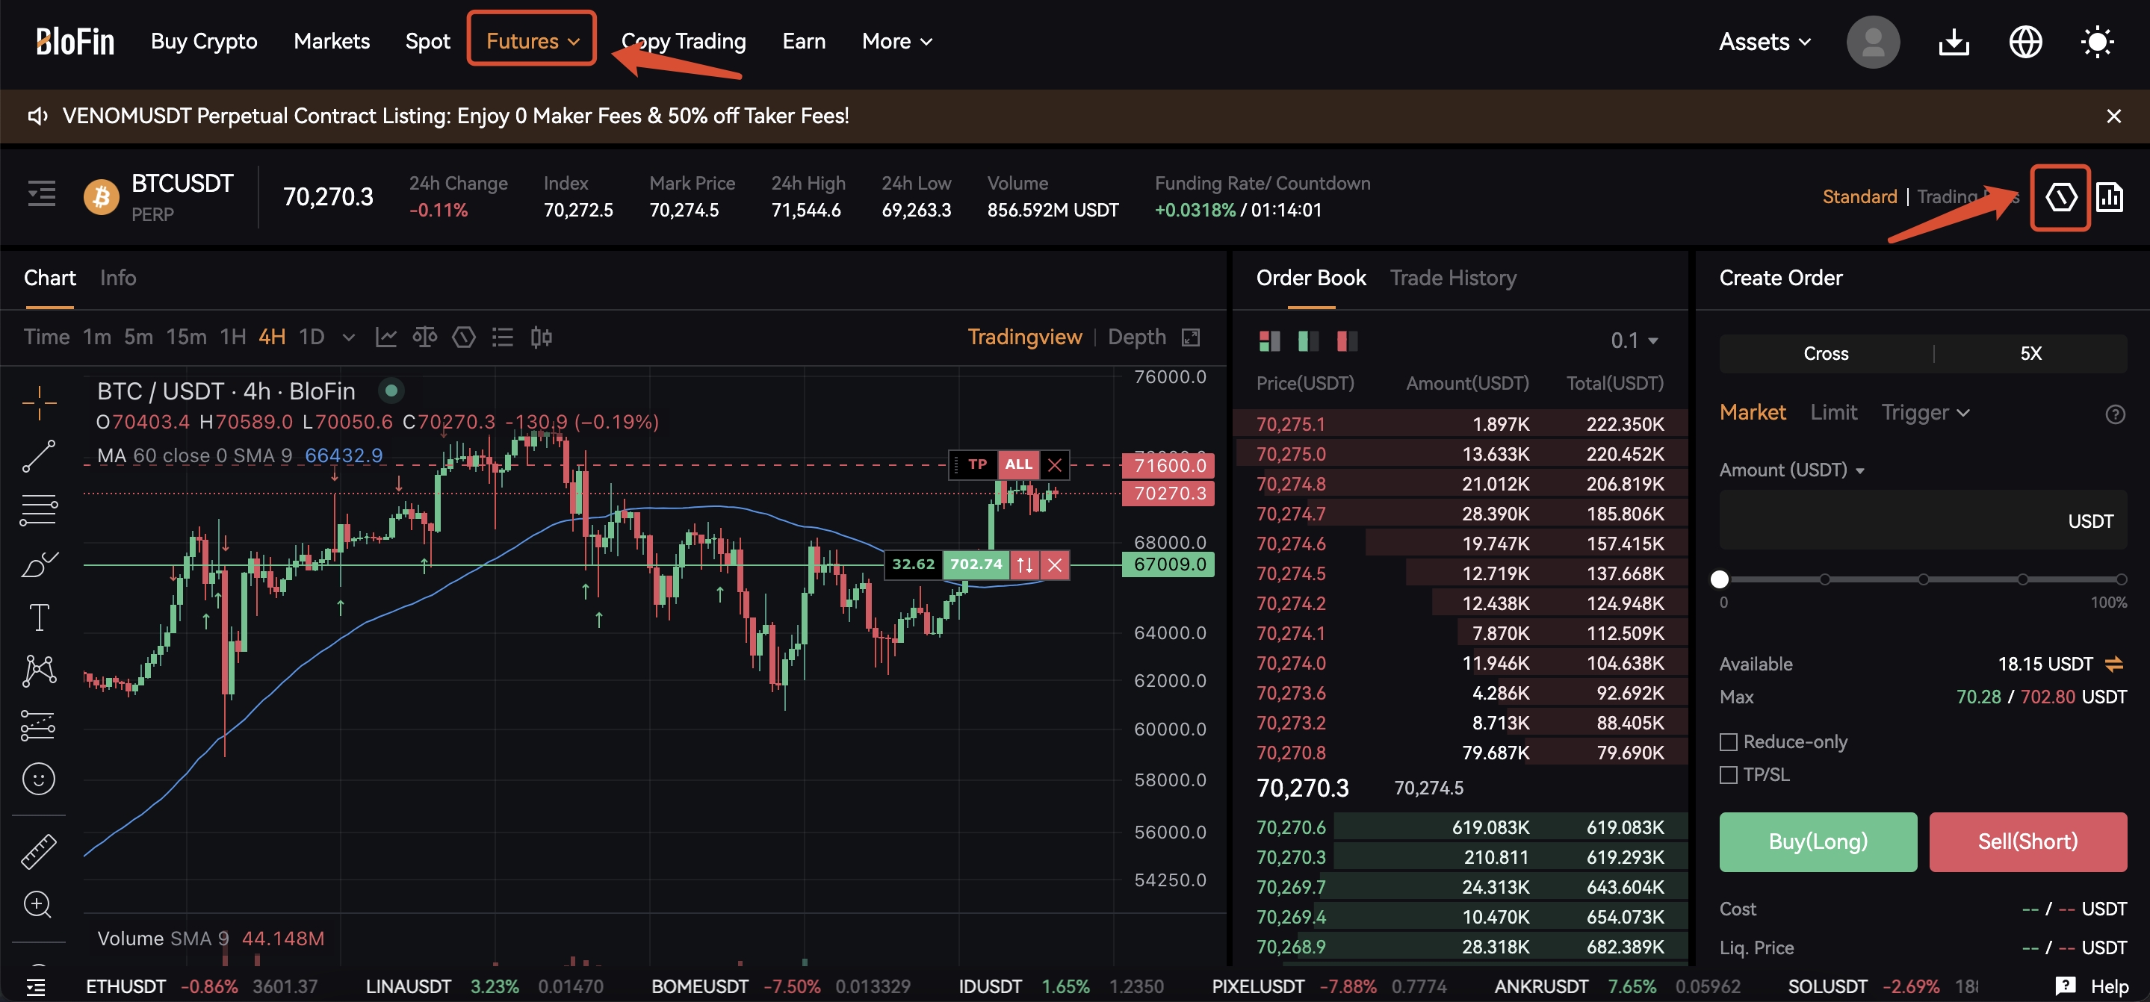
Task: Switch theme with the sun icon
Action: click(2096, 42)
